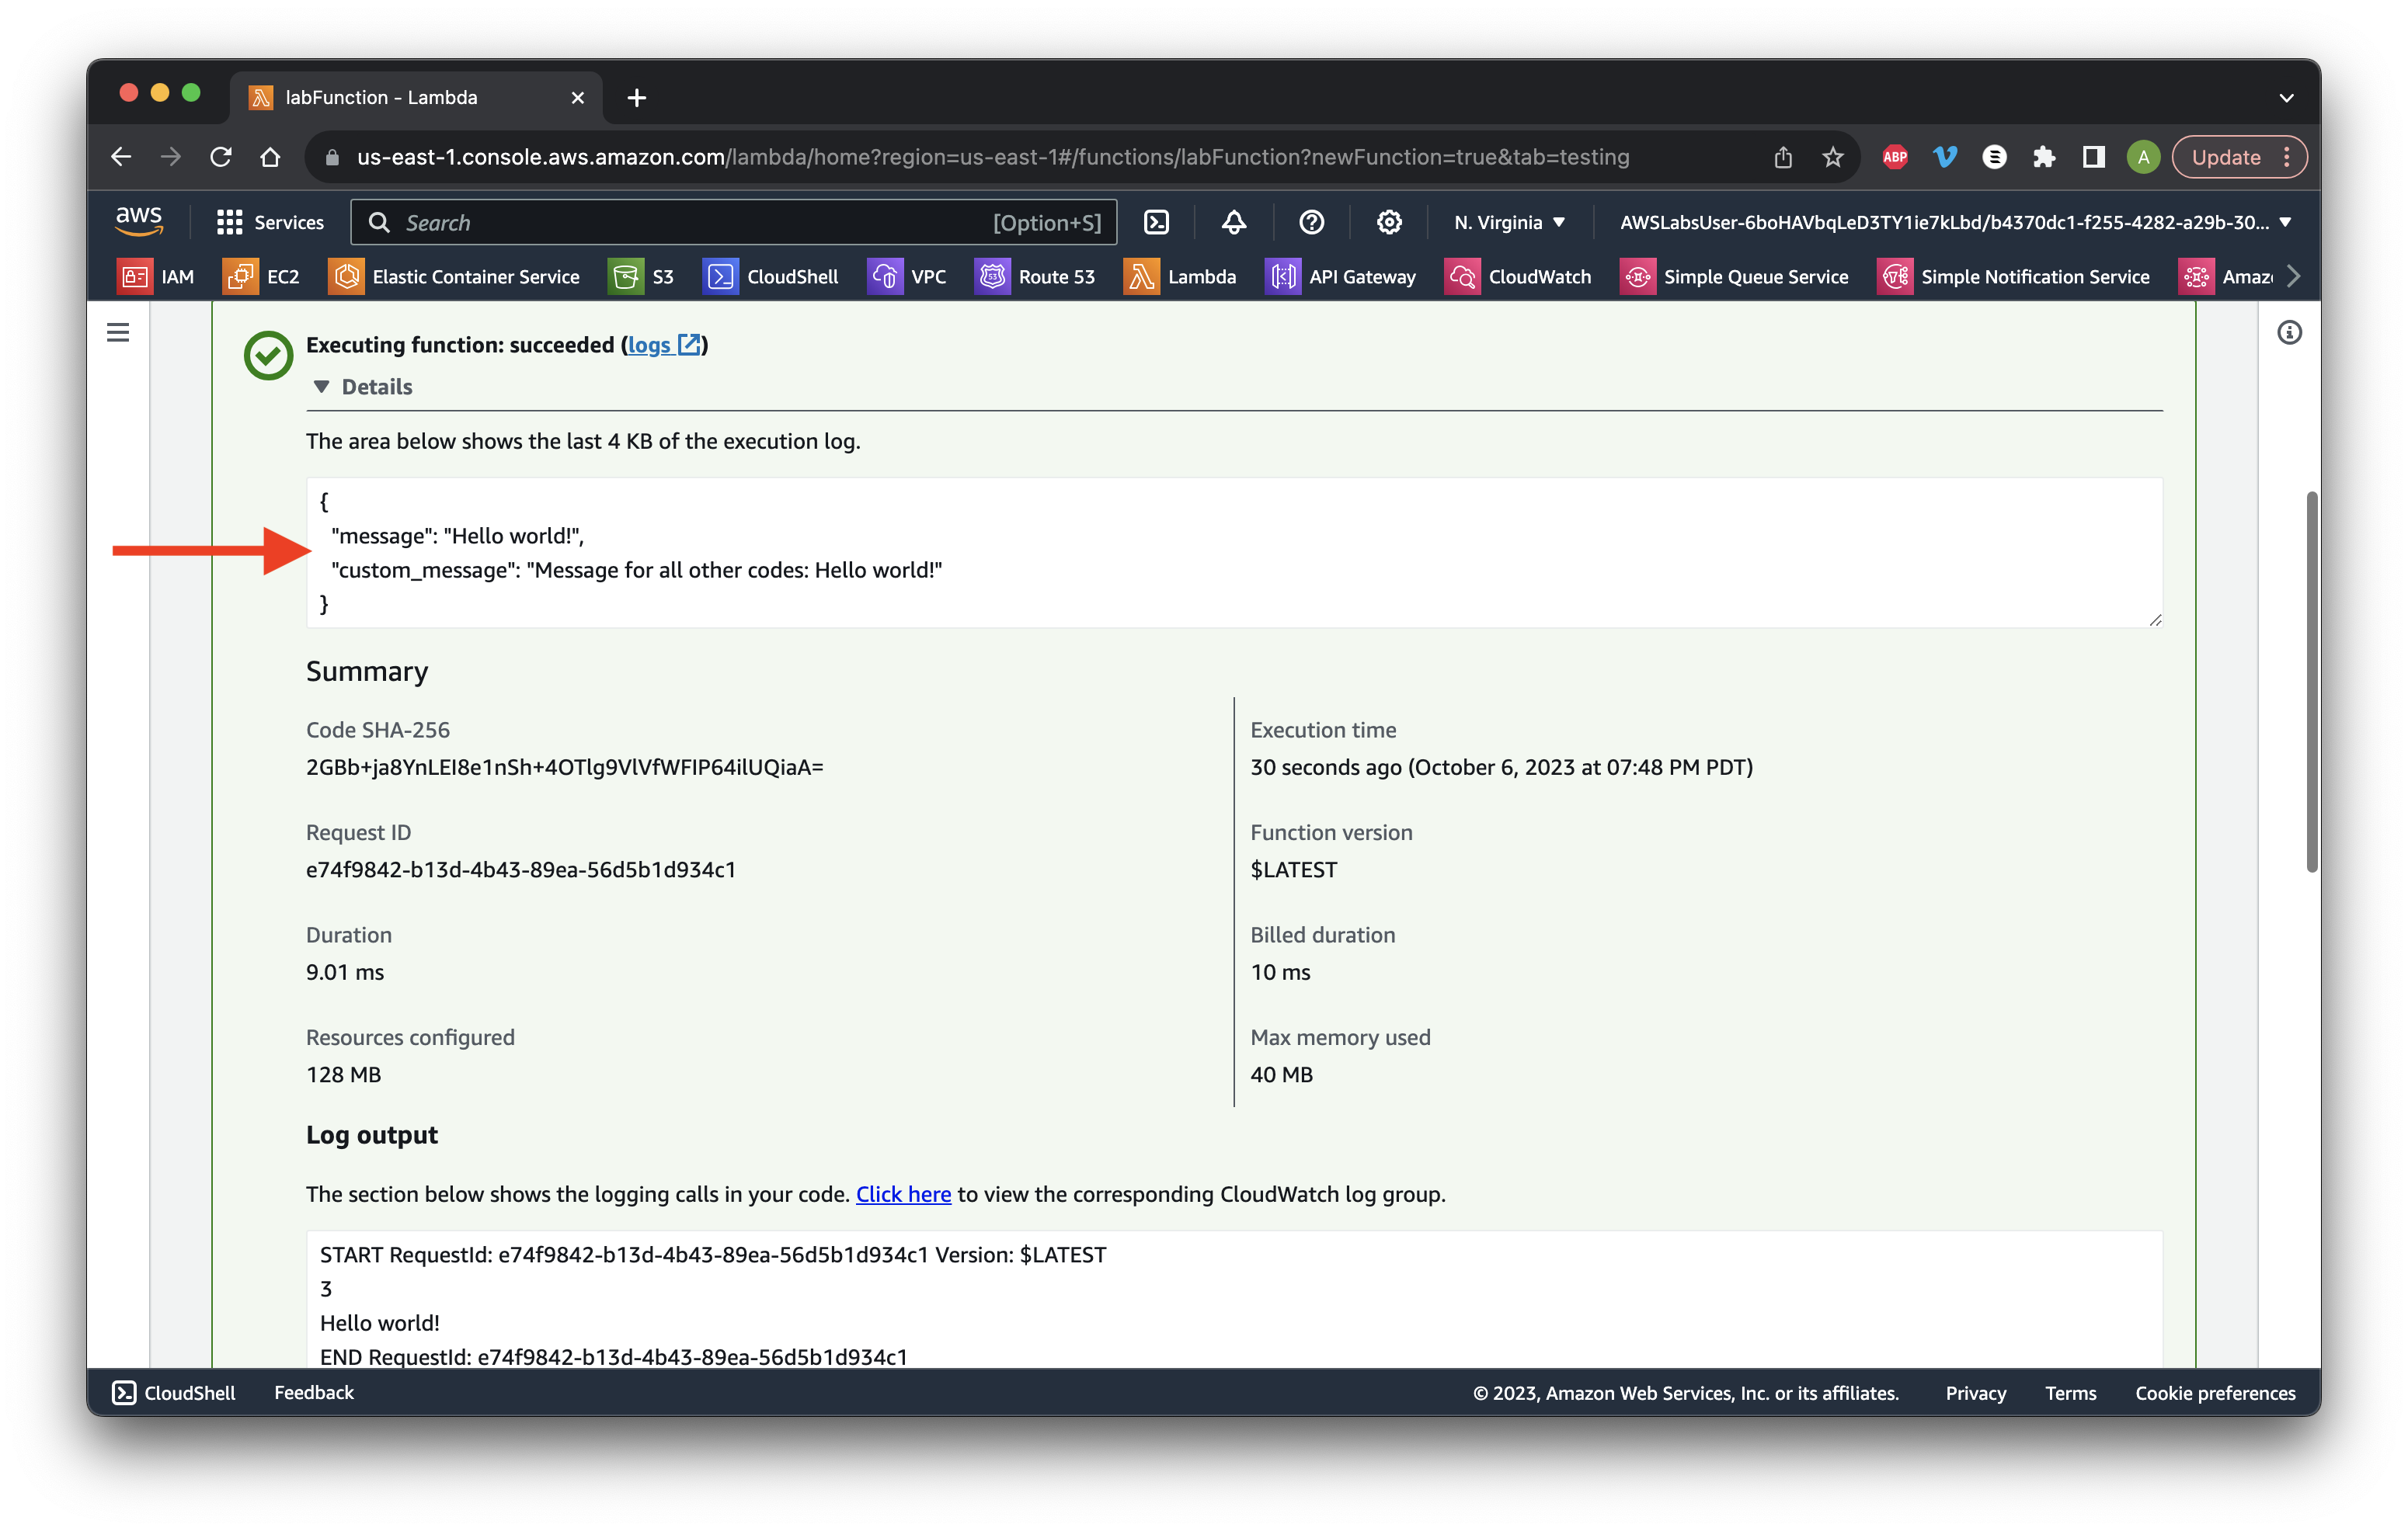Click the AdBlock Plus extension icon

1895,157
